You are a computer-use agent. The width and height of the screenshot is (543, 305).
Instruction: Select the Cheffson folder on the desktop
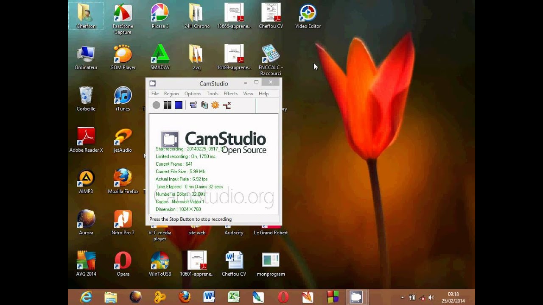(86, 16)
